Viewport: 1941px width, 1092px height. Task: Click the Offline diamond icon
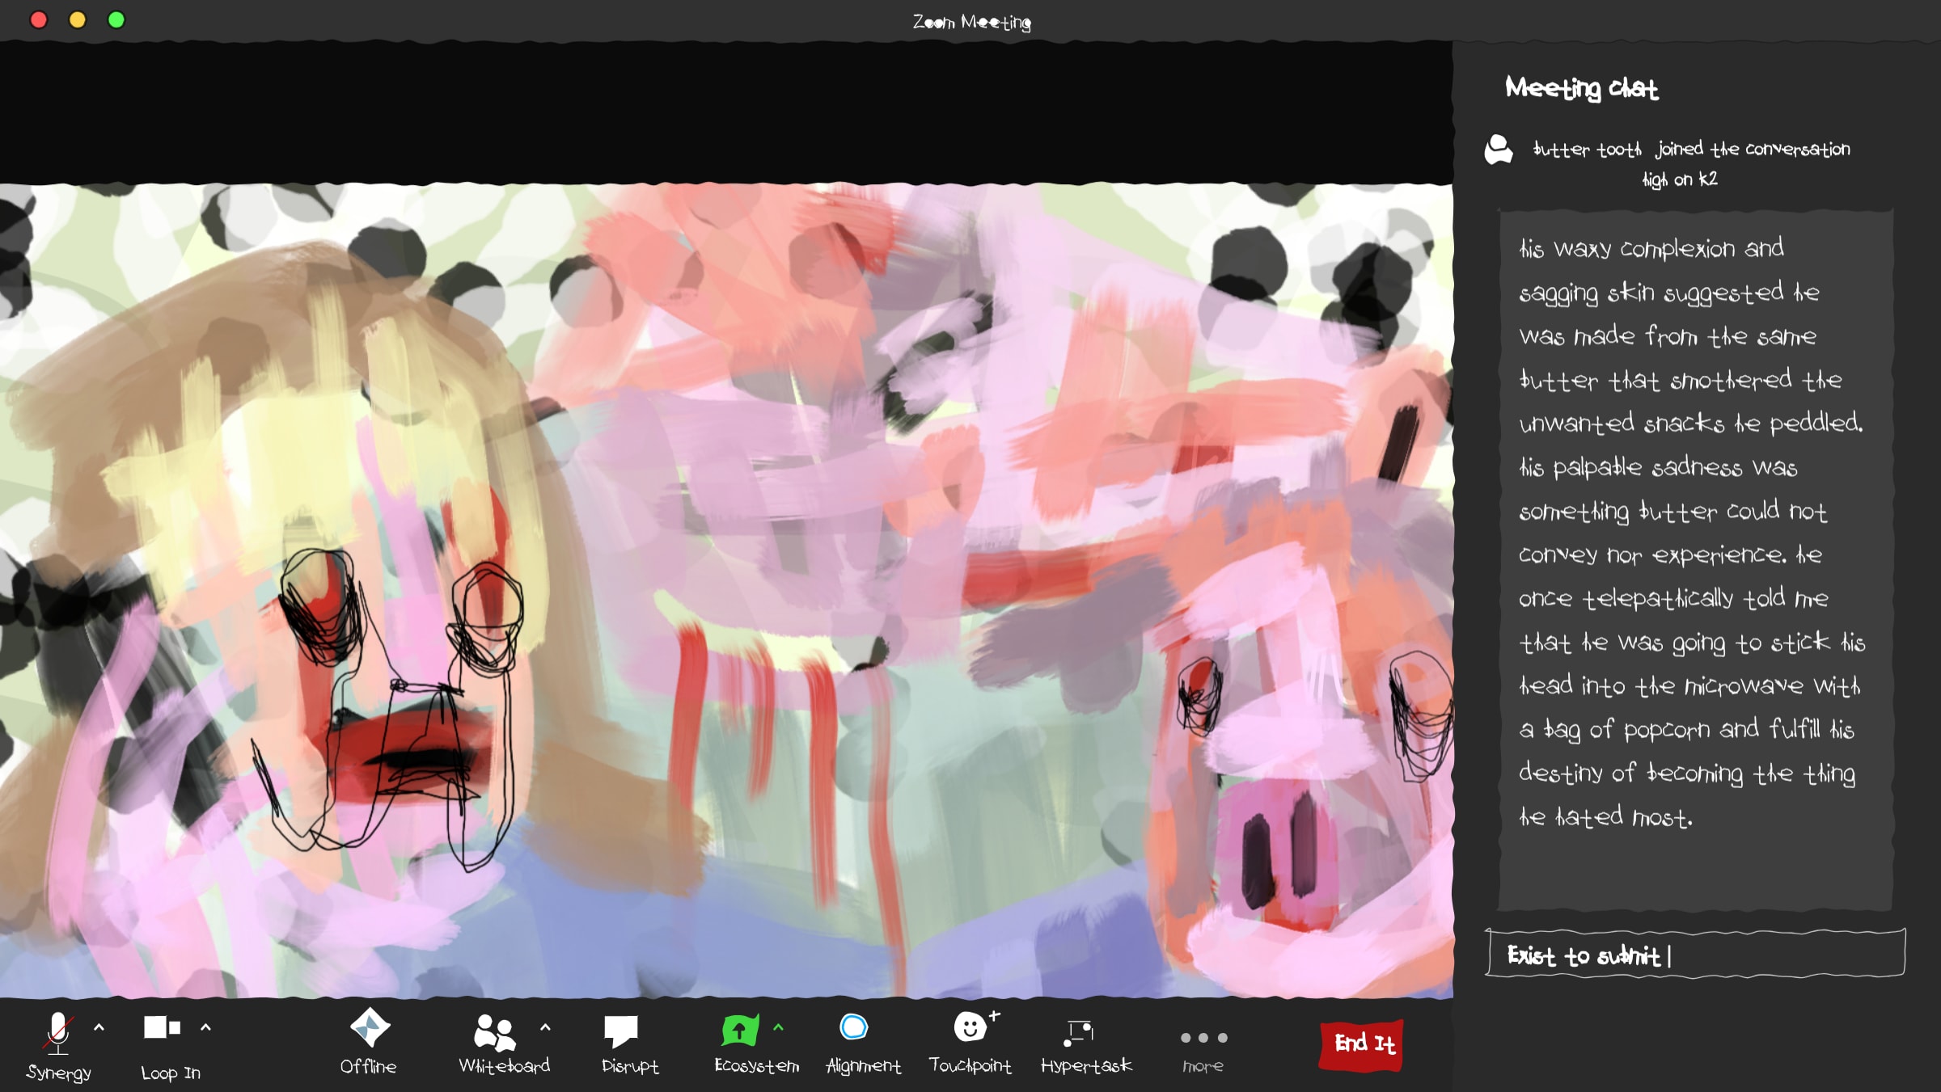(370, 1027)
